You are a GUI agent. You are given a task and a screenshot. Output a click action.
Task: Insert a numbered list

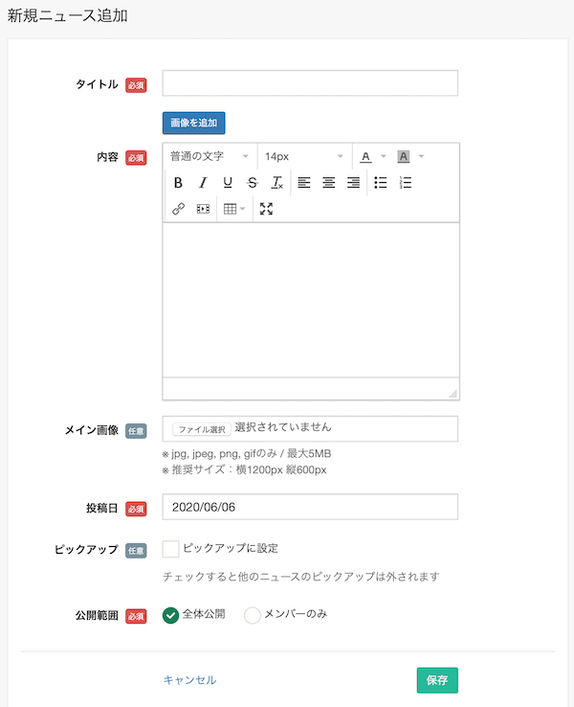tap(406, 183)
